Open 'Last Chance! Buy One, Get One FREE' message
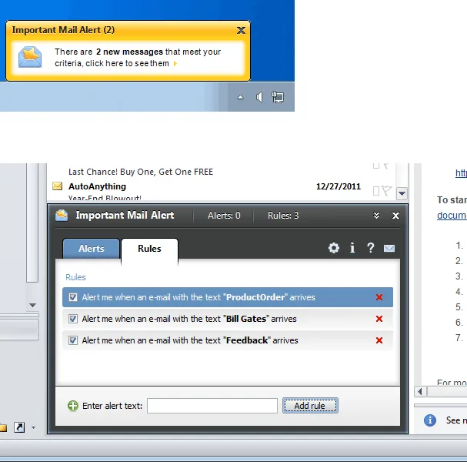The height and width of the screenshot is (462, 467). 141,172
